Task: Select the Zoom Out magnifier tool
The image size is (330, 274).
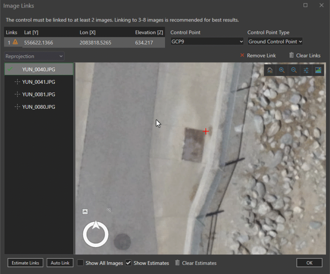Action: (x=294, y=70)
